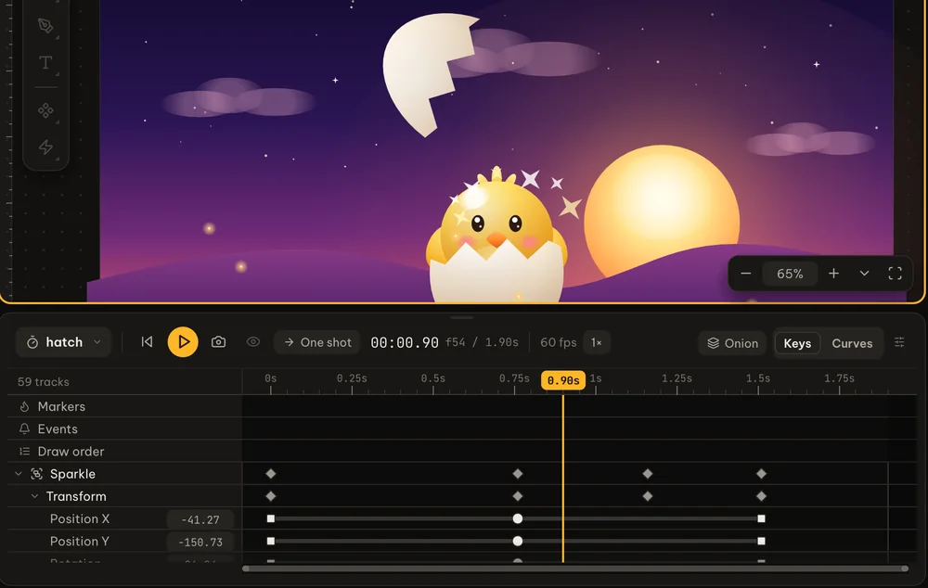Viewport: 928px width, 588px height.
Task: Click the play button
Action: point(183,342)
